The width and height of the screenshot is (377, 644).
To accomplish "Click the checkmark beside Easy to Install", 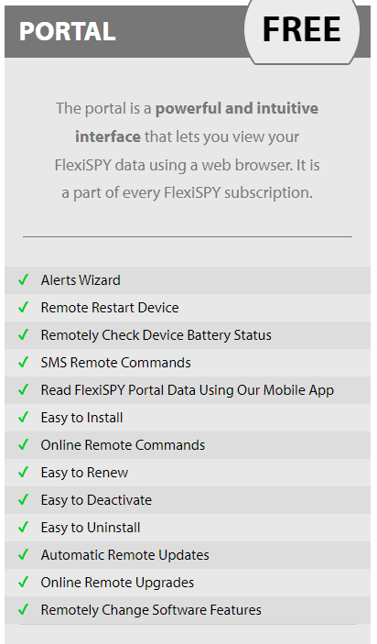I will [x=24, y=418].
